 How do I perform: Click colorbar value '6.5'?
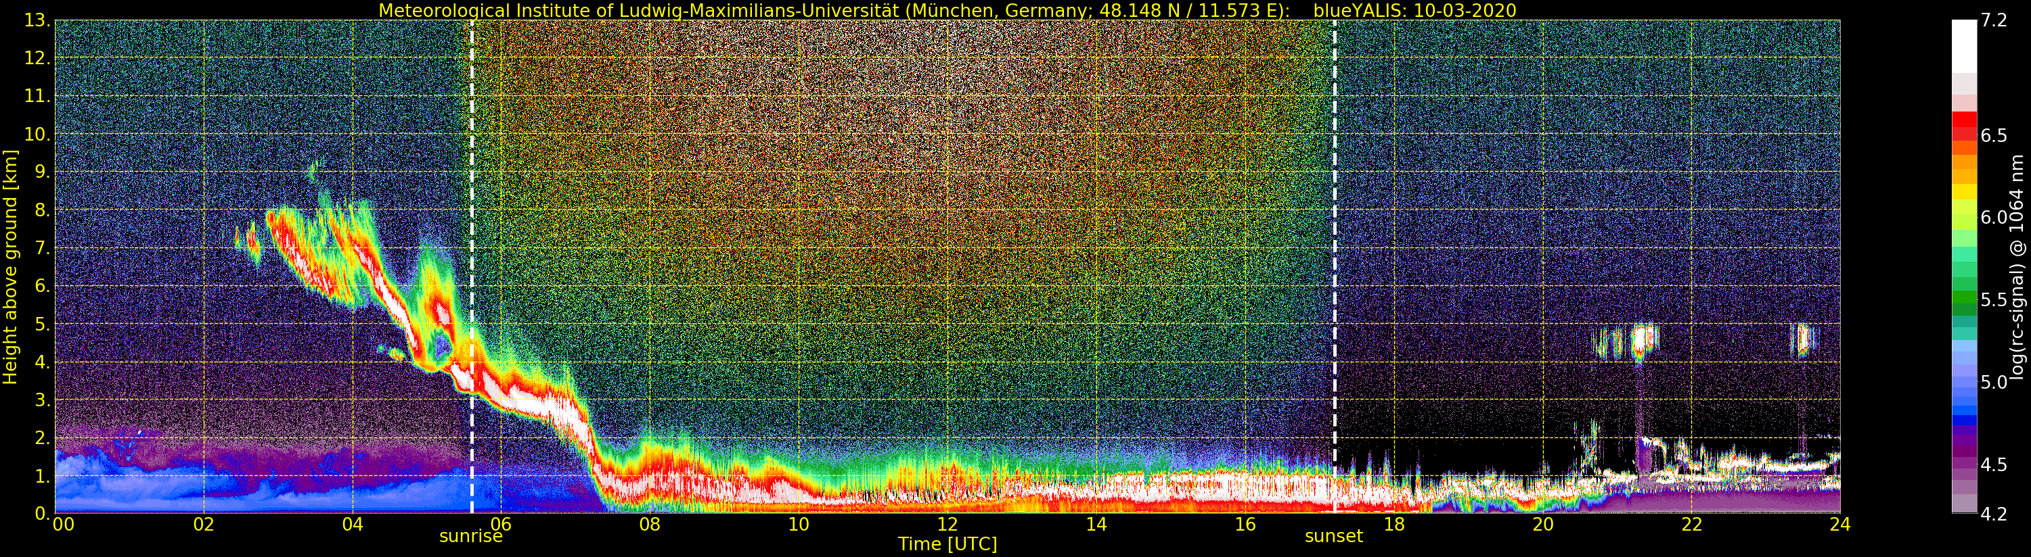click(x=1994, y=135)
